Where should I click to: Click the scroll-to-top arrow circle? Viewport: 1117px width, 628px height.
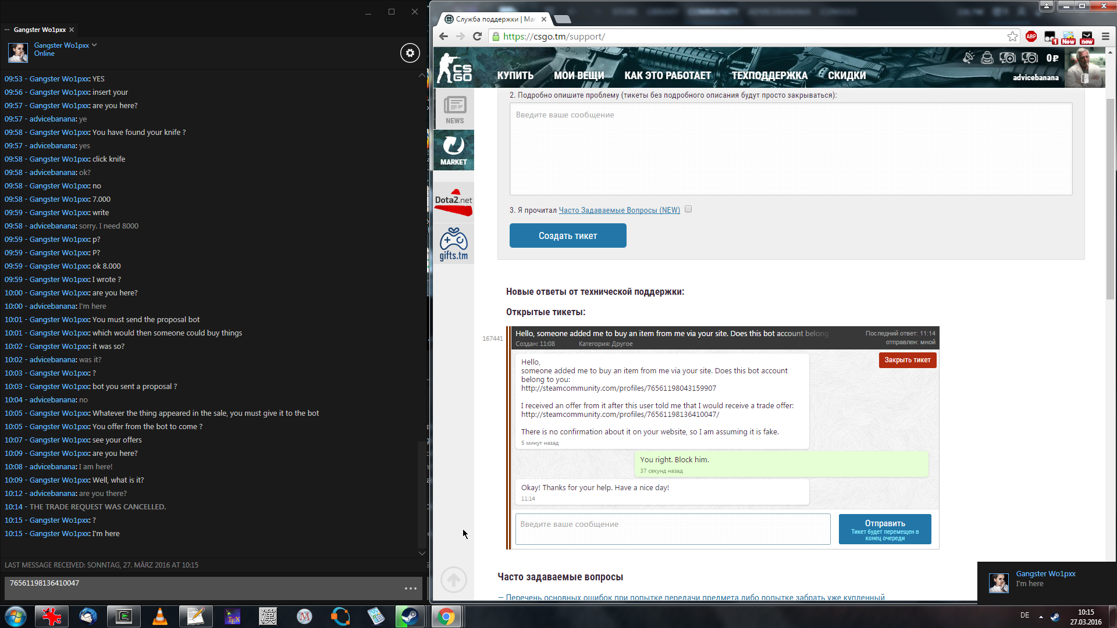[x=453, y=579]
